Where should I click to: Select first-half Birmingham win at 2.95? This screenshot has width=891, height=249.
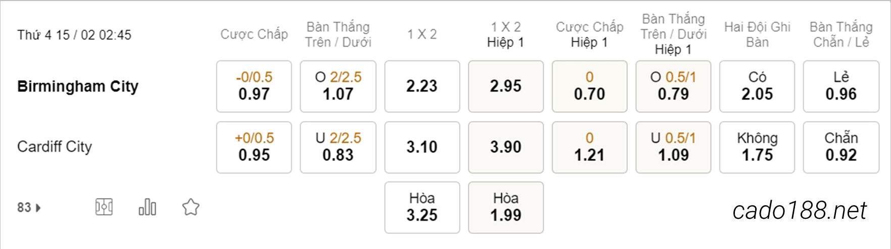click(x=506, y=86)
